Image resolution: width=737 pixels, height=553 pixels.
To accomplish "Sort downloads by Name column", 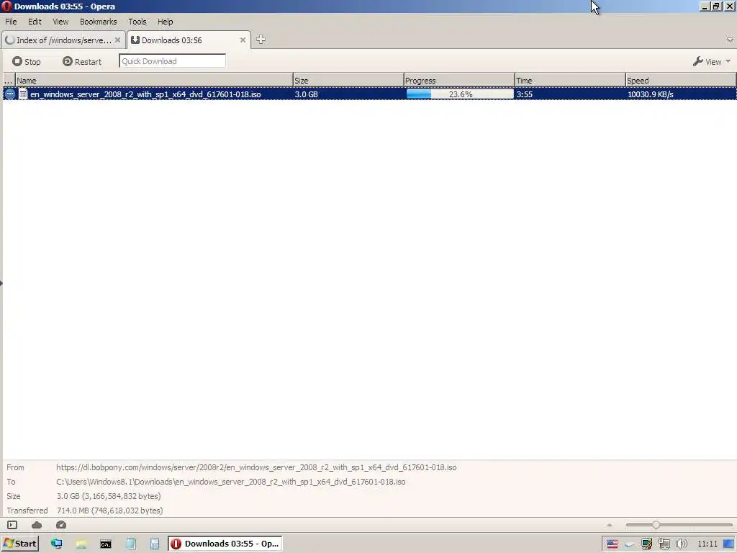I will [154, 81].
